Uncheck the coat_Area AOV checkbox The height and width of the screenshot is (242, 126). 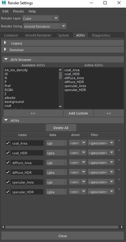[x=8, y=143]
